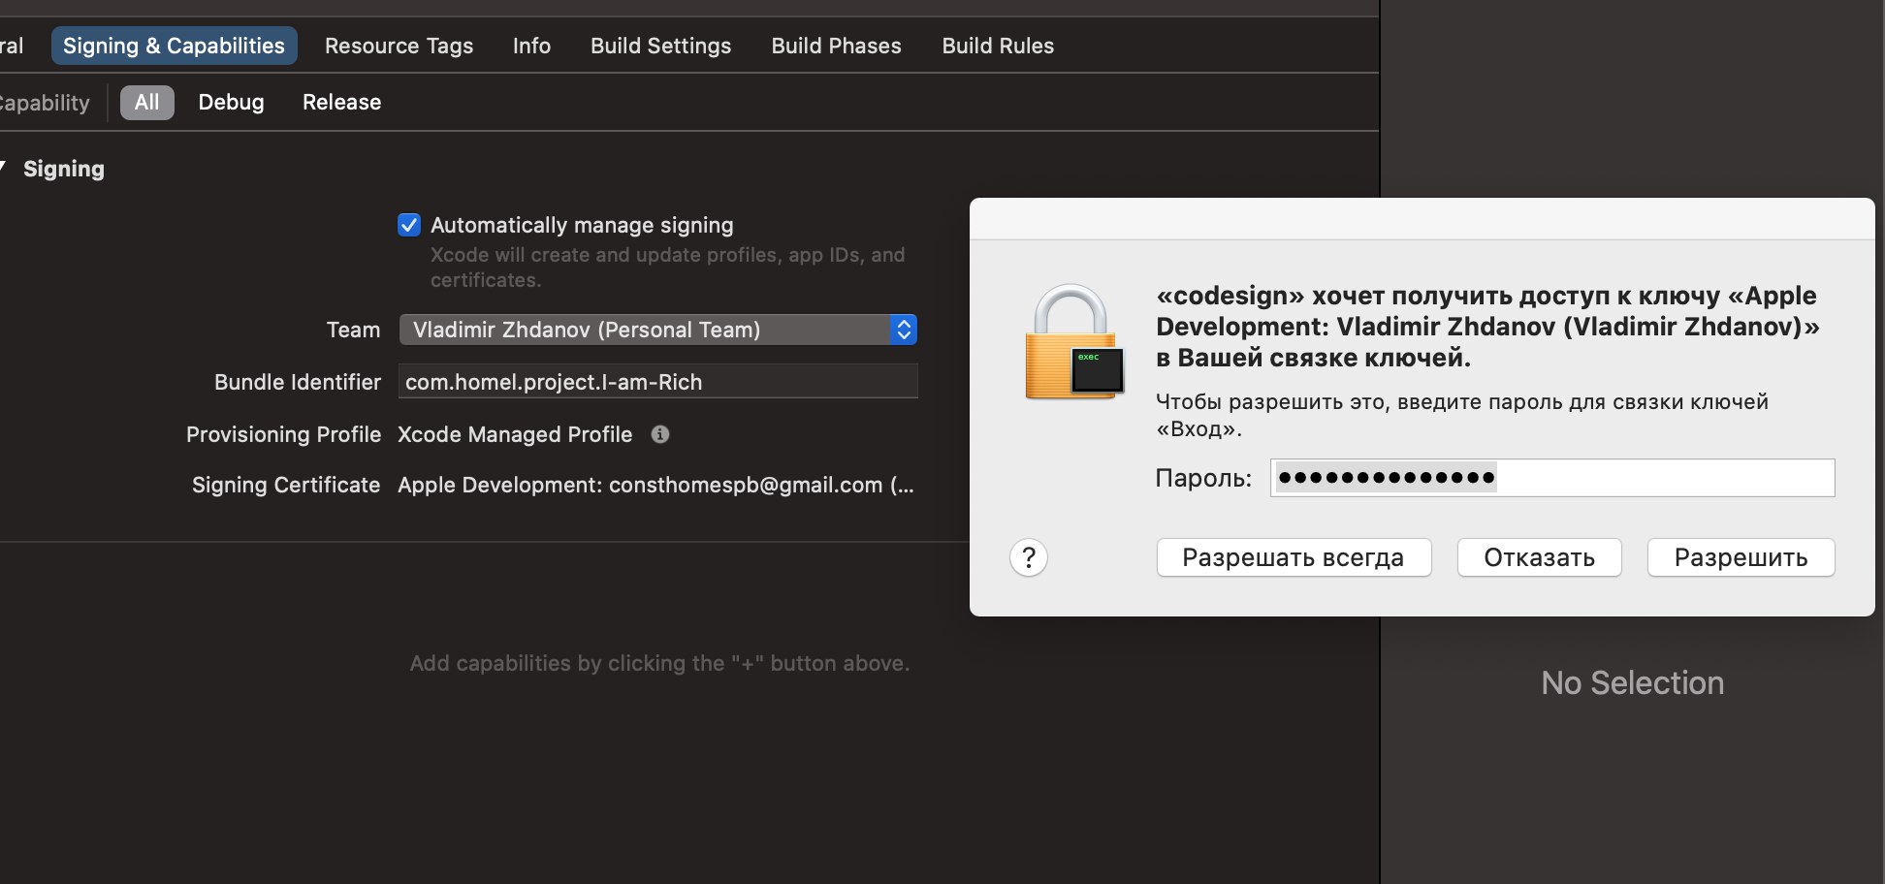Image resolution: width=1885 pixels, height=884 pixels.
Task: Select the Debug configuration filter
Action: [x=231, y=102]
